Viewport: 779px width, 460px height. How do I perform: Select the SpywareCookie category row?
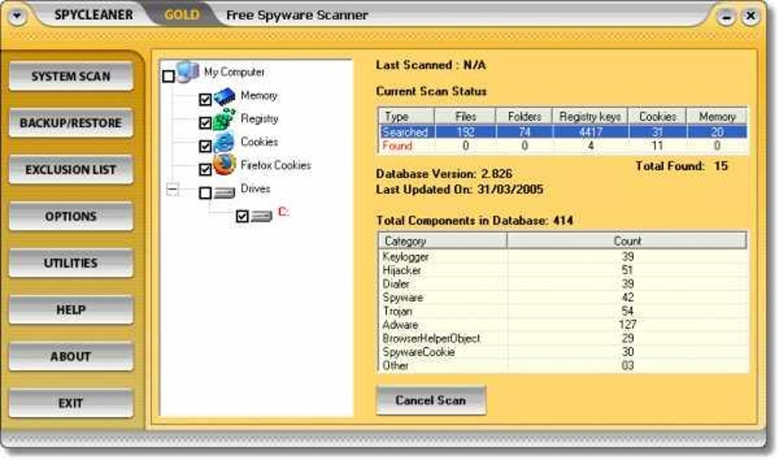[563, 351]
